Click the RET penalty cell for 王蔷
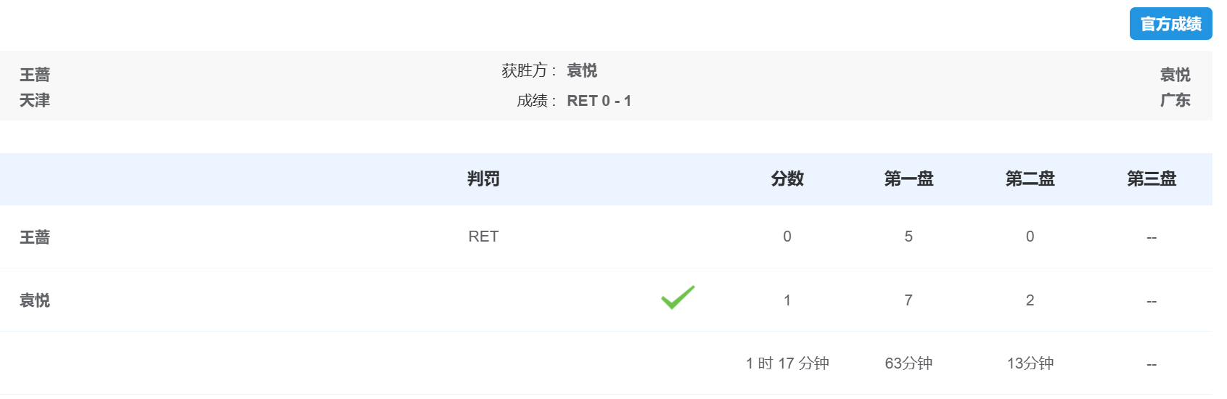 [x=483, y=236]
